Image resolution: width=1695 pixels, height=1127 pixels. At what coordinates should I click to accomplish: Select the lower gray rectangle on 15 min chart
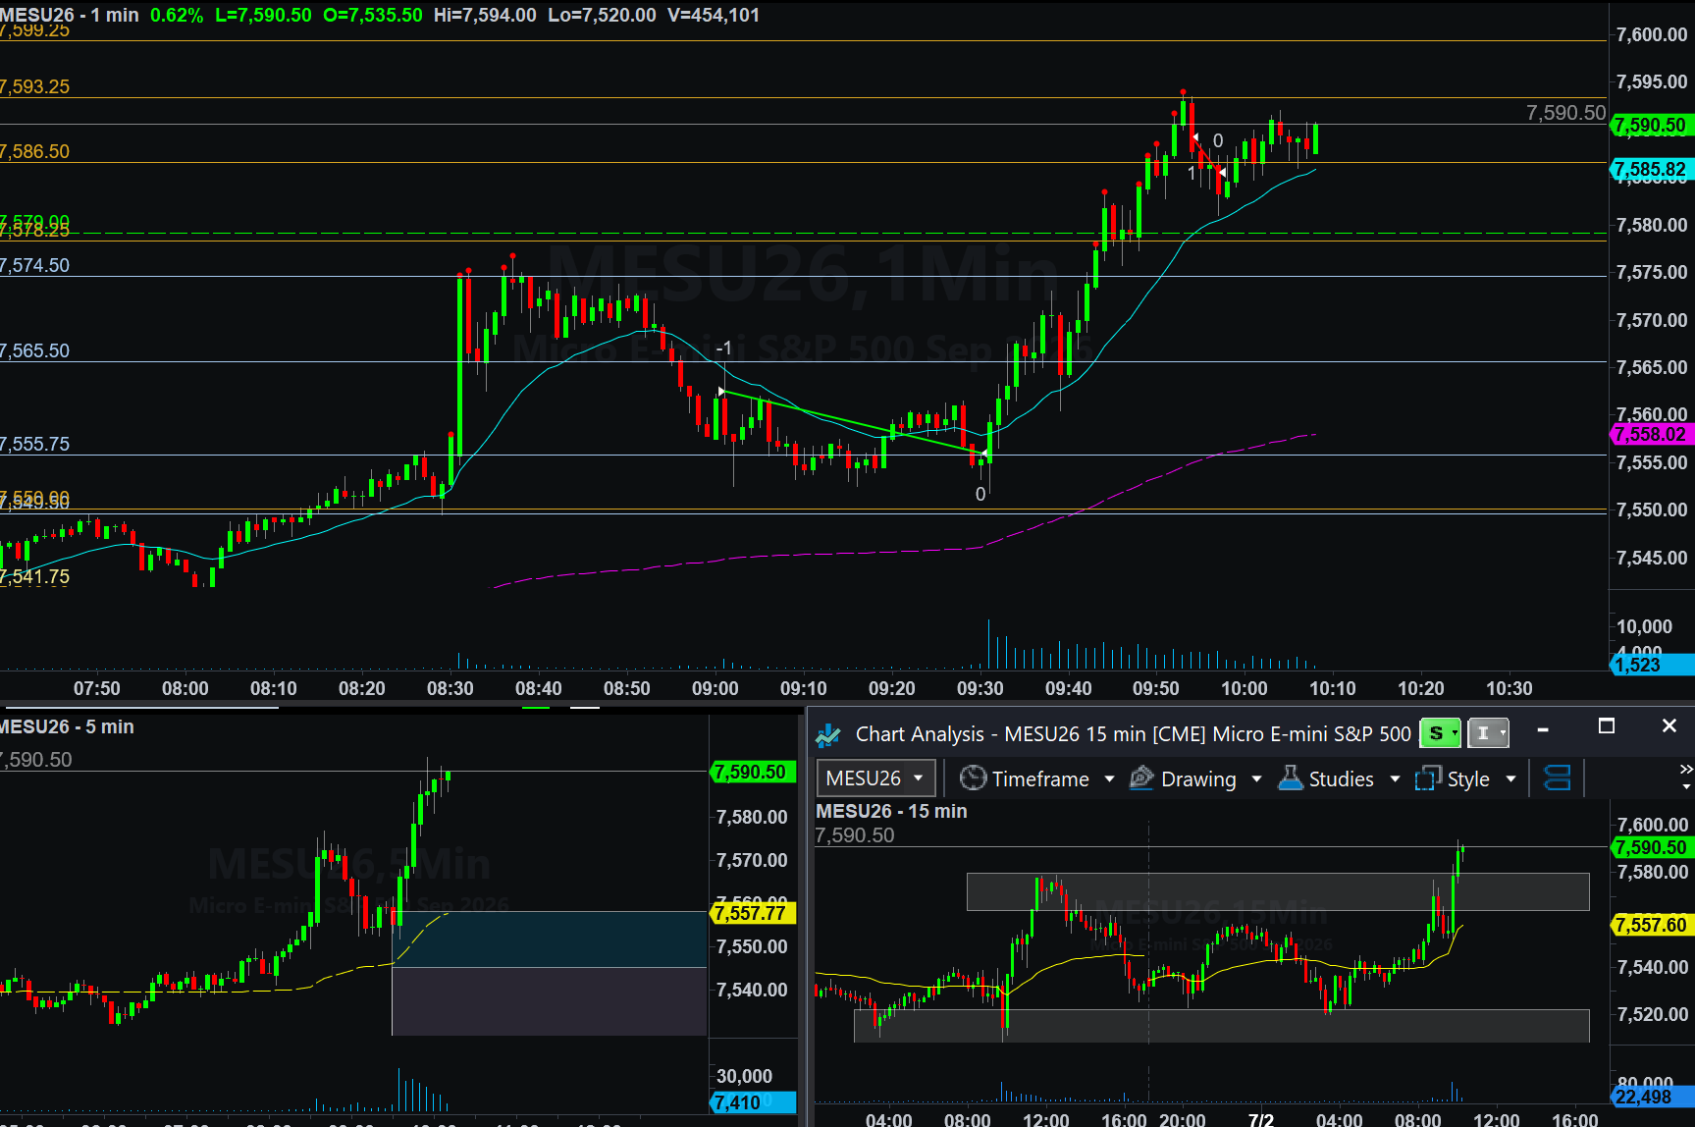click(1222, 1025)
